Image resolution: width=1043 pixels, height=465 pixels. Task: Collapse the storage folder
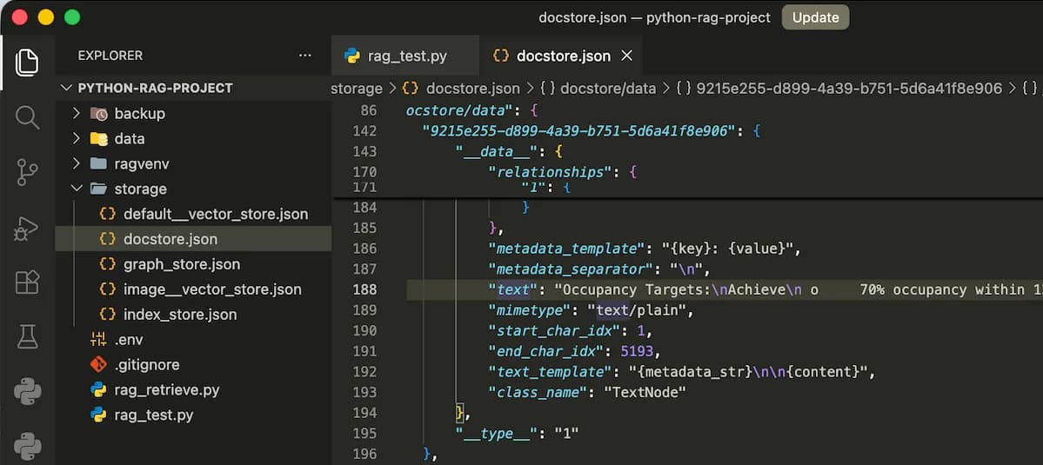(76, 189)
